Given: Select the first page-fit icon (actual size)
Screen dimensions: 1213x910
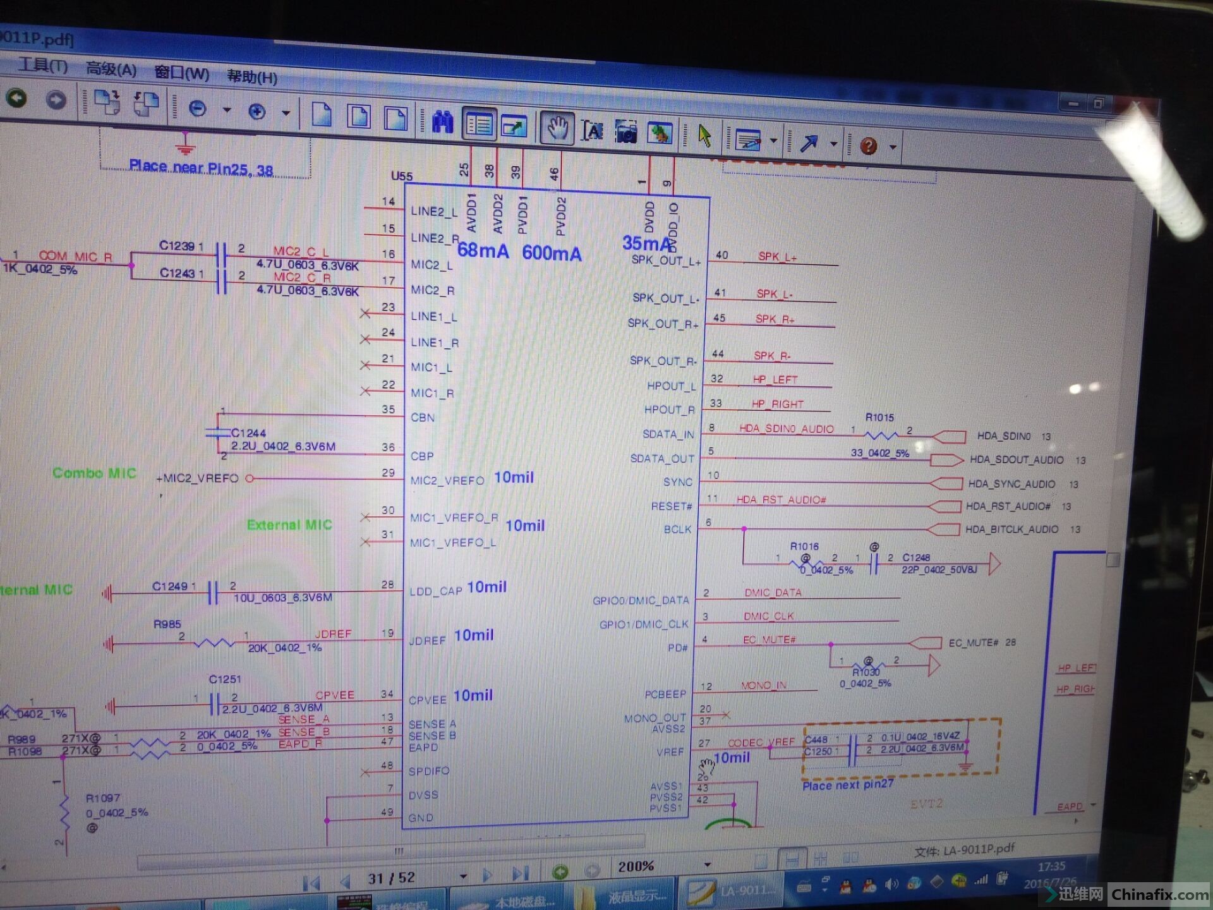Looking at the screenshot, I should tap(322, 115).
